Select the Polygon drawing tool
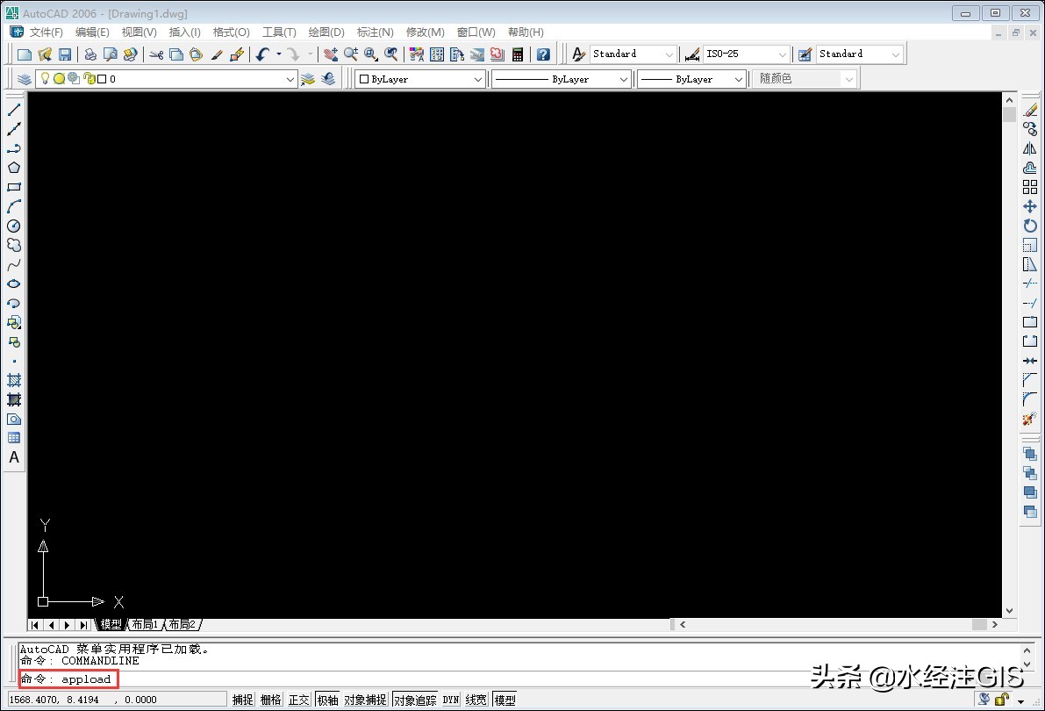 click(x=14, y=168)
